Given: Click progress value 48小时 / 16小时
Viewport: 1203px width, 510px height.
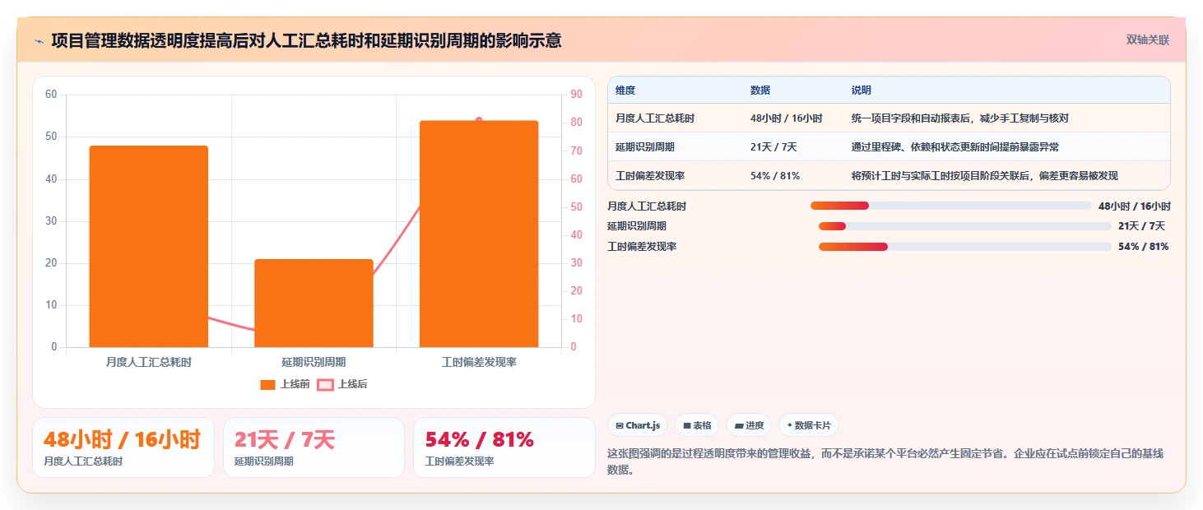Looking at the screenshot, I should (1134, 206).
